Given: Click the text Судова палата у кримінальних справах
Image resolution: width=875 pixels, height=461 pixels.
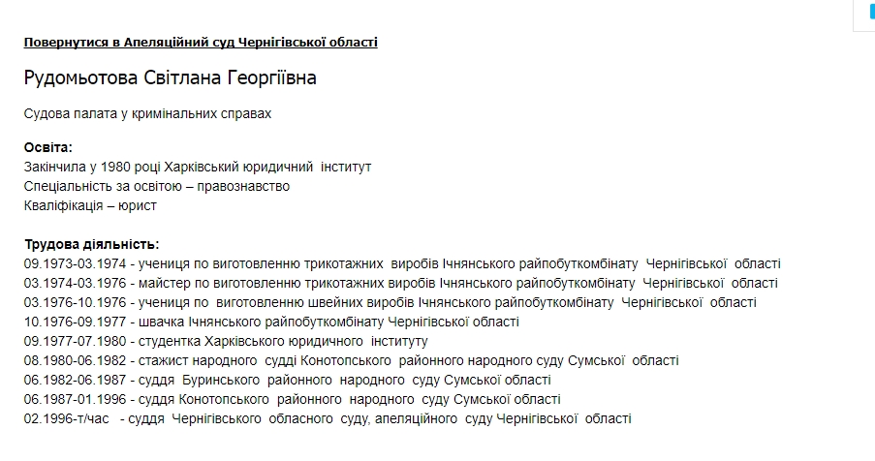Looking at the screenshot, I should (147, 113).
